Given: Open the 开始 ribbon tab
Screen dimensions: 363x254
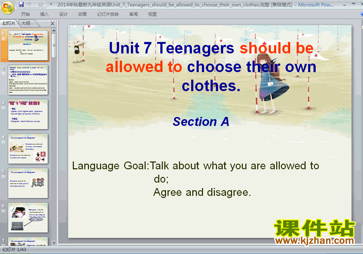Looking at the screenshot, I should point(25,14).
